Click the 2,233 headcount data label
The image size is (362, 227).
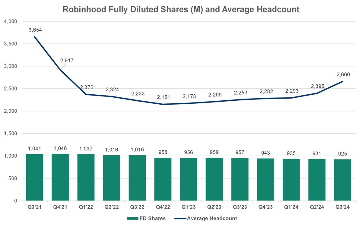click(x=138, y=94)
